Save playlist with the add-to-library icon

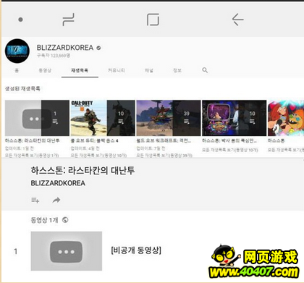[x=35, y=200]
